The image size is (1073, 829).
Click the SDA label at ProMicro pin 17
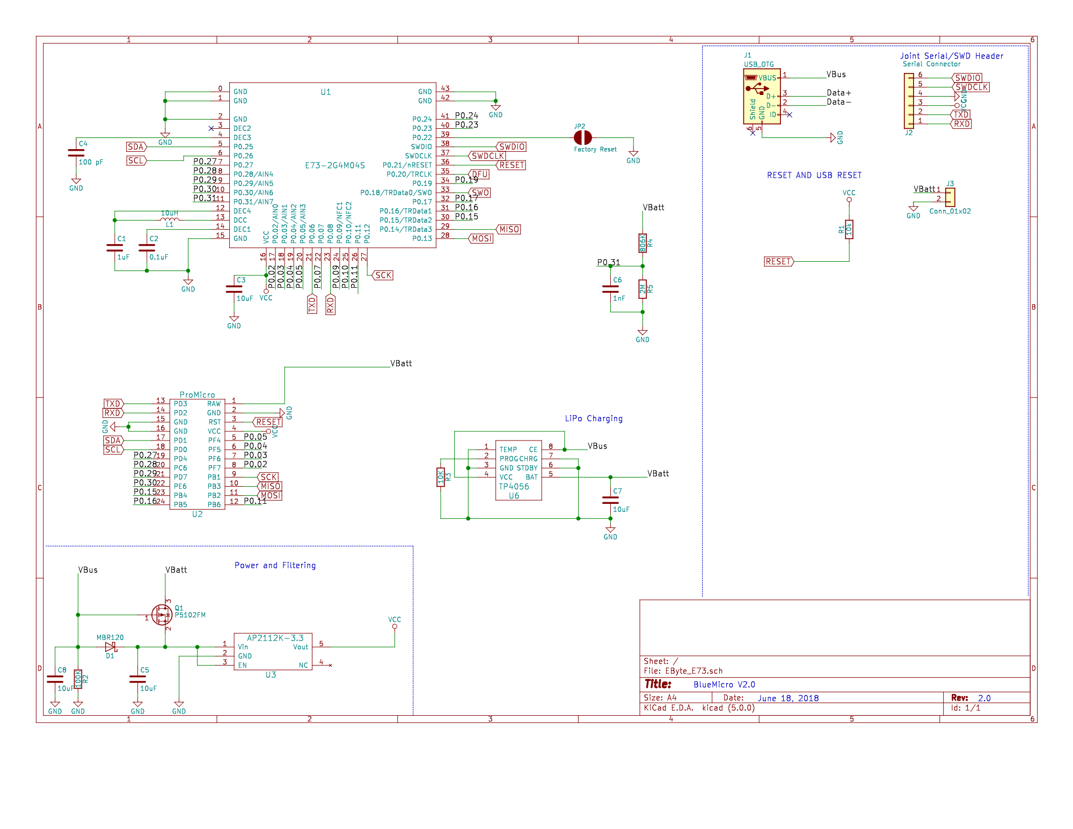113,441
